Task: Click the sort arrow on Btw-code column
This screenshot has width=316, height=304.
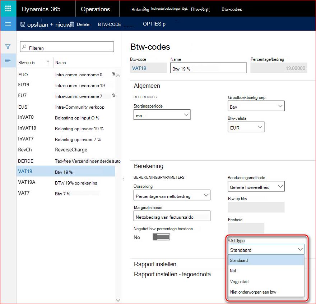Action: click(48, 63)
